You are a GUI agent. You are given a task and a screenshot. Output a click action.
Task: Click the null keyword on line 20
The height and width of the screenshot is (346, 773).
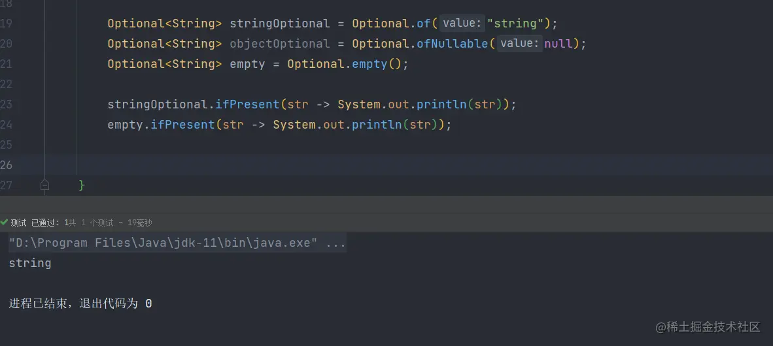click(x=558, y=44)
